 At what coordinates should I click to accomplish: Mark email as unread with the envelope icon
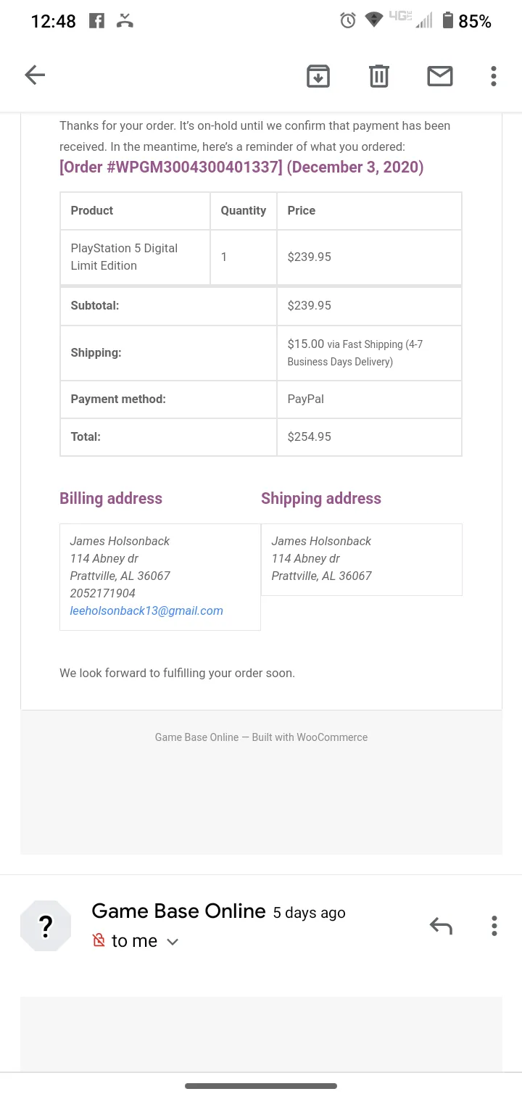440,75
